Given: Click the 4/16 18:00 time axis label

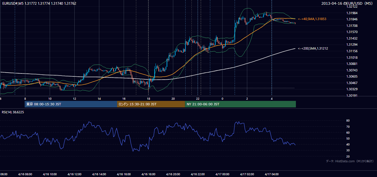Looking at the screenshot, I should [148, 174].
